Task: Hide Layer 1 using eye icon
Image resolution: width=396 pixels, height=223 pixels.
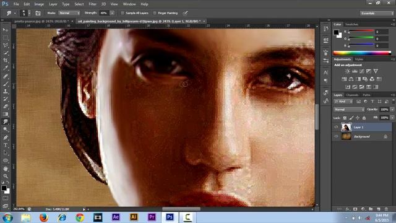Action: tap(336, 127)
